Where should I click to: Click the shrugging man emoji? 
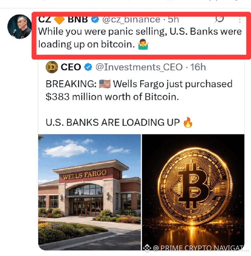pyautogui.click(x=143, y=44)
